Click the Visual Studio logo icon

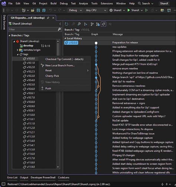tap(4, 3)
